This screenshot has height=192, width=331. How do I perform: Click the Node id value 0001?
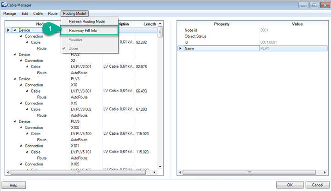(264, 30)
